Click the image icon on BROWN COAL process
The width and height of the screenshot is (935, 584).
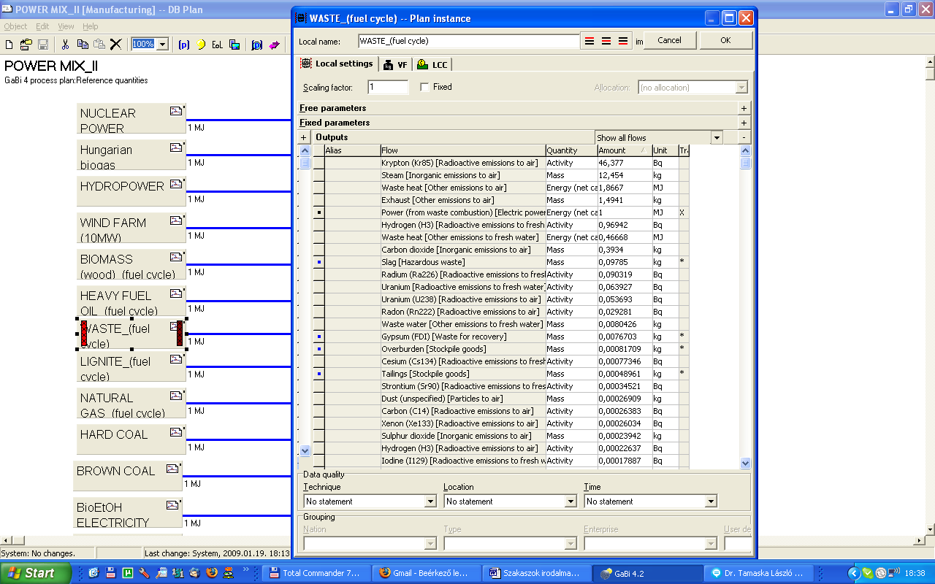point(172,469)
